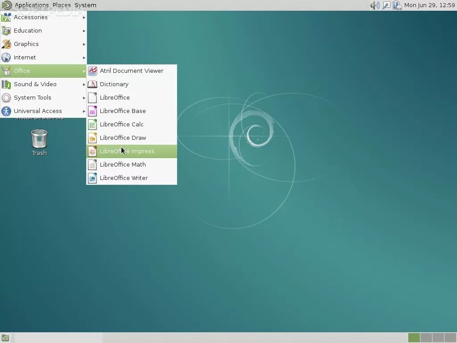Image resolution: width=457 pixels, height=343 pixels.
Task: Expand the Graphics submenu arrow
Action: point(84,44)
